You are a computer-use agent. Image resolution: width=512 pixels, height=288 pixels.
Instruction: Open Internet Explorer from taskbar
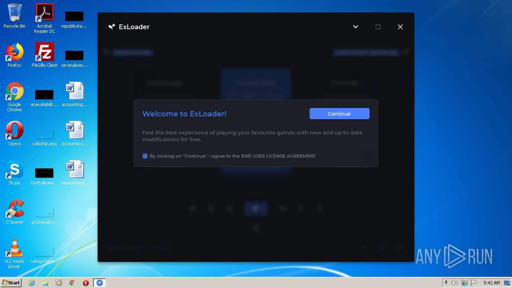tap(32, 283)
